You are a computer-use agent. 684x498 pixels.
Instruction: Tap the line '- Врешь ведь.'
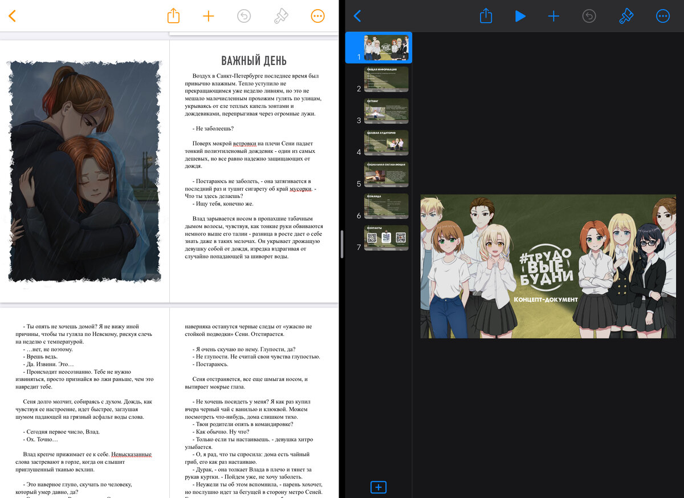click(x=41, y=356)
